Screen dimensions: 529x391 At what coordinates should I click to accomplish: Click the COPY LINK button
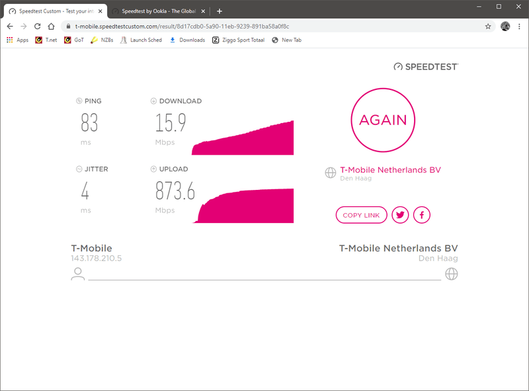361,215
